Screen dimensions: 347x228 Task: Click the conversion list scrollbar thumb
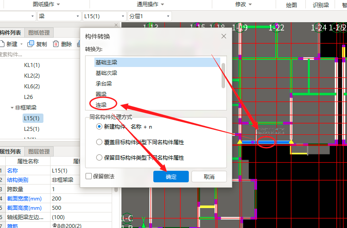(223, 76)
